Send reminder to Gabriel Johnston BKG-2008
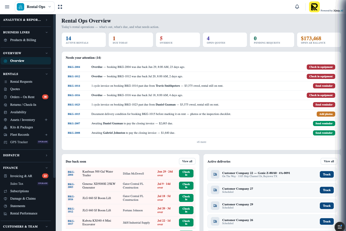Viewport: 346px width, 231px height. (x=324, y=133)
